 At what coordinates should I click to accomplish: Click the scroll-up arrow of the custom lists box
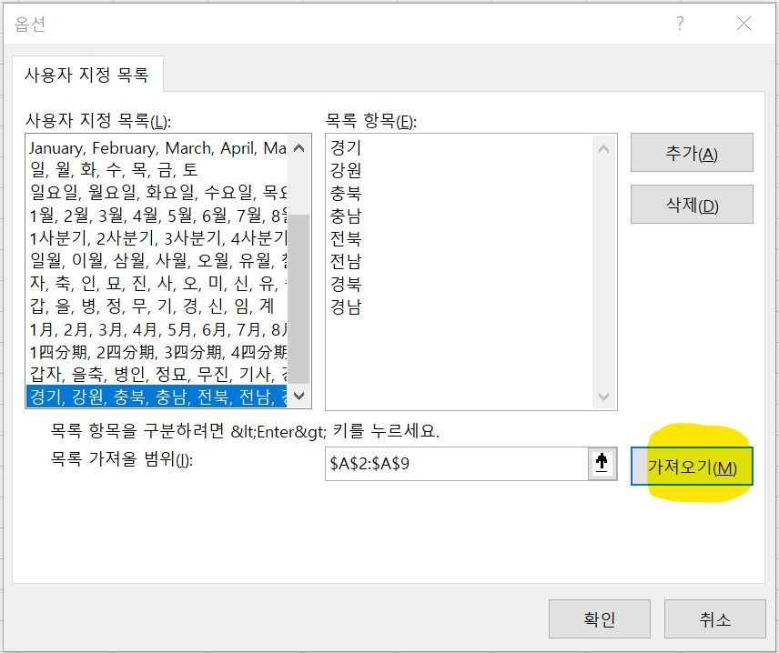(x=300, y=147)
